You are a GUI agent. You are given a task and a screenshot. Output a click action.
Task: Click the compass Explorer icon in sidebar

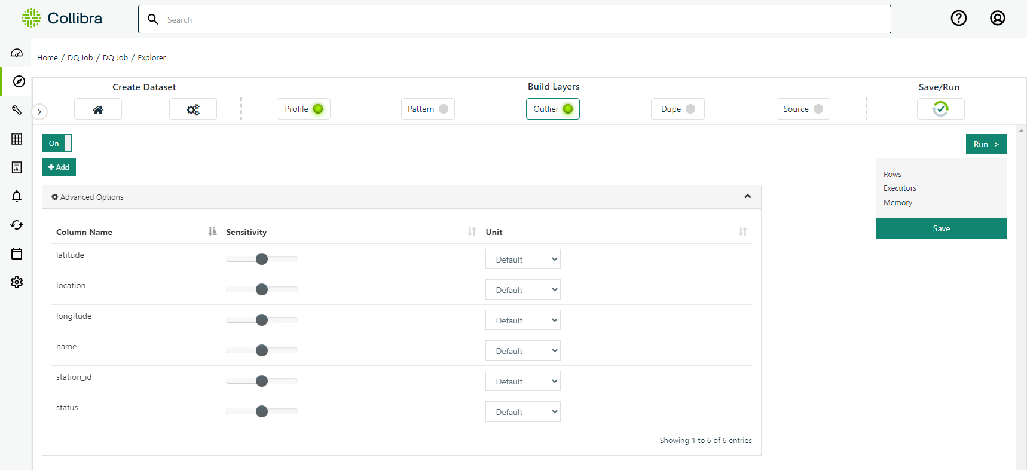coord(19,81)
